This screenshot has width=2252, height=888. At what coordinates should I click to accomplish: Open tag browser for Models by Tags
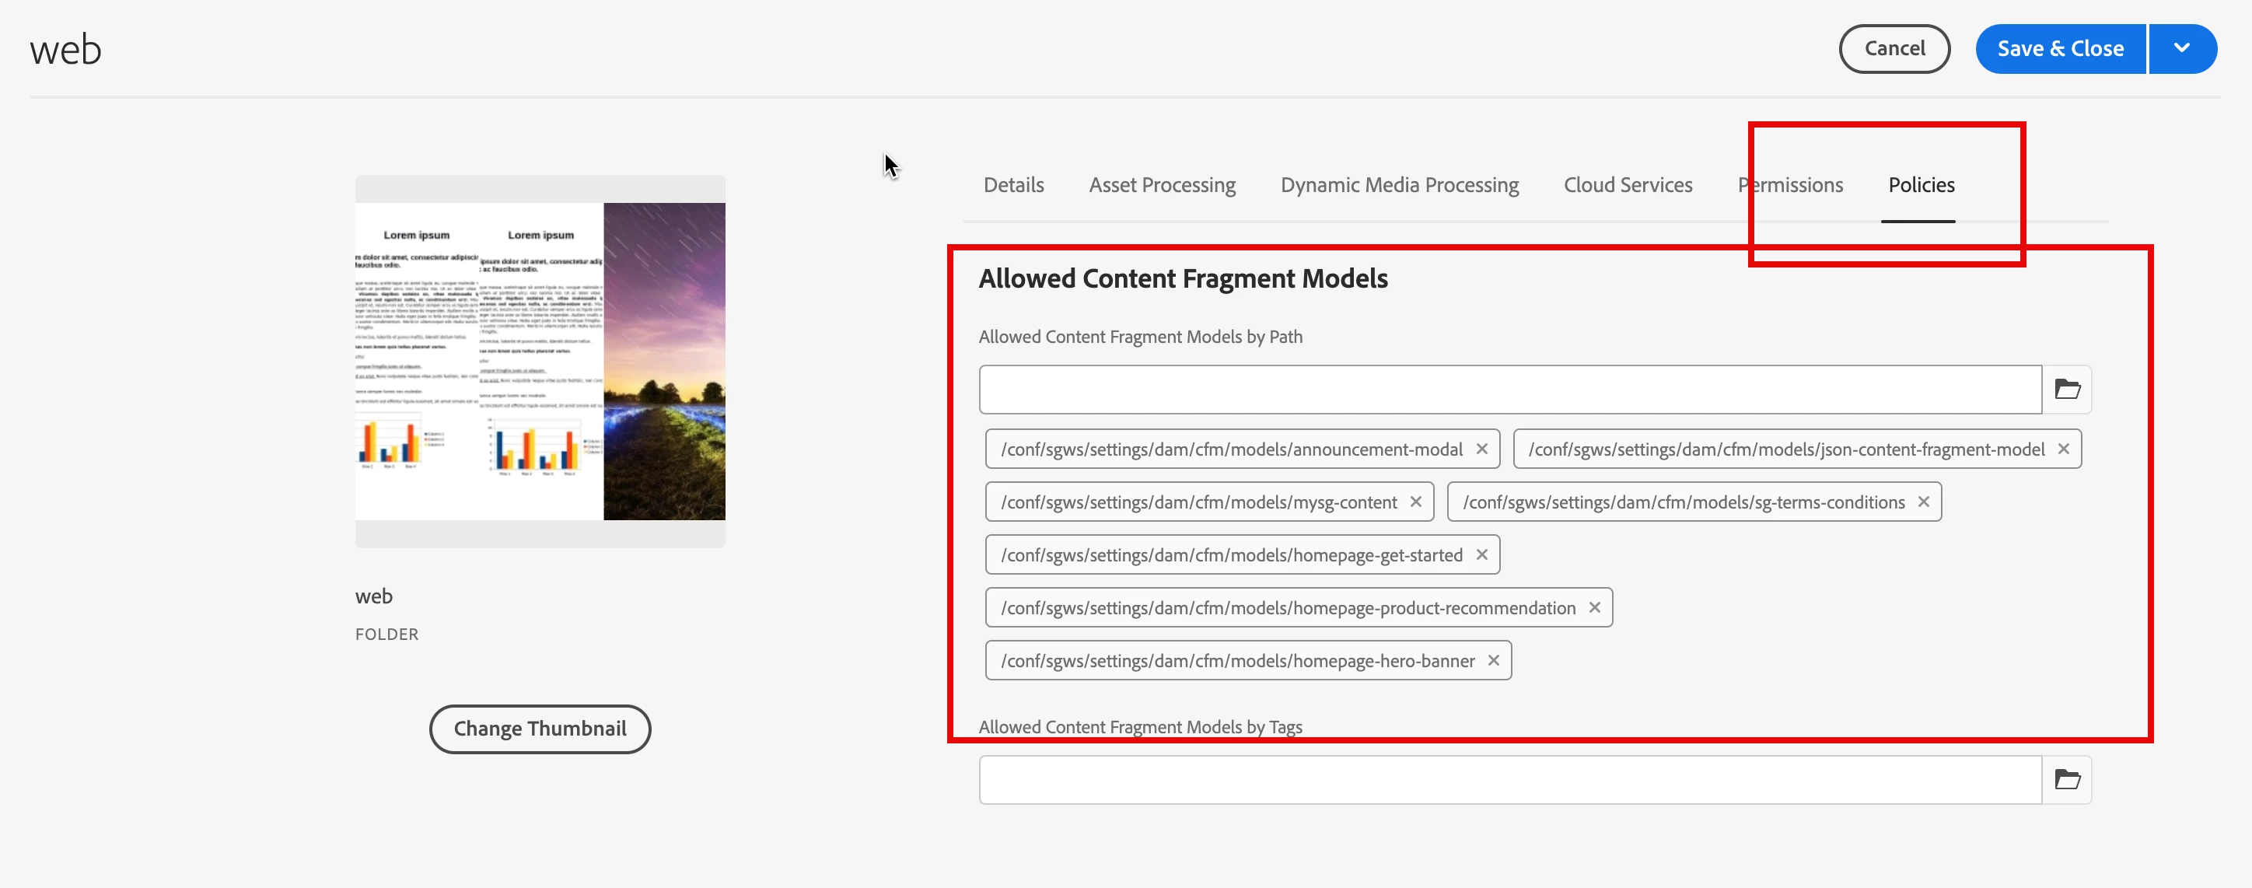pyautogui.click(x=2067, y=778)
